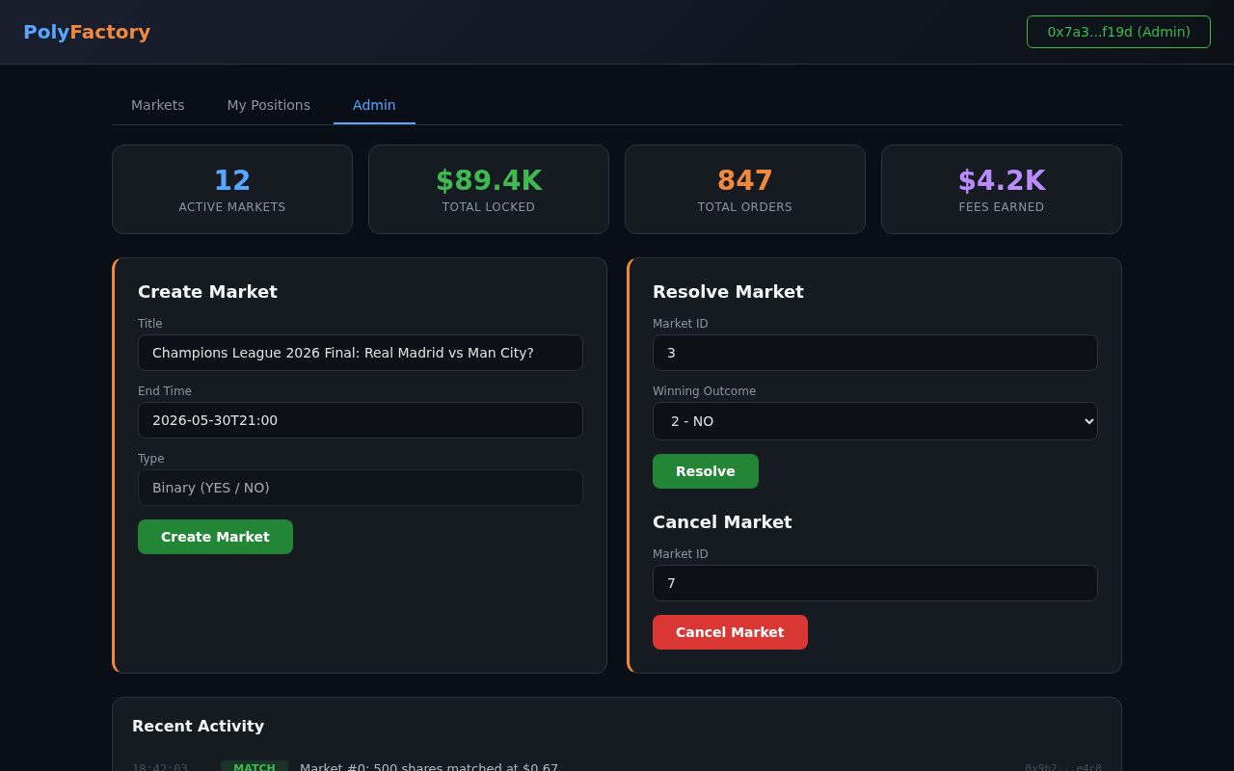This screenshot has height=771, width=1234.
Task: Click the Recent Activity heading
Action: 198,726
